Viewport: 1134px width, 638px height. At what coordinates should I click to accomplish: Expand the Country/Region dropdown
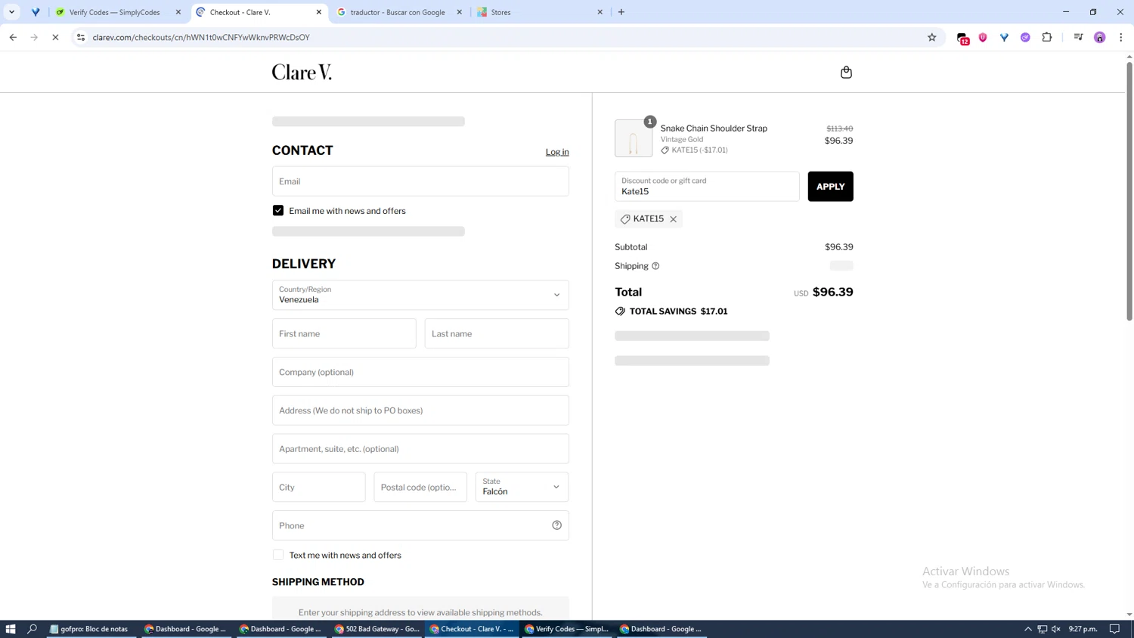pos(420,295)
